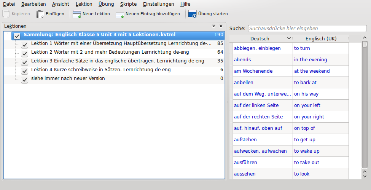Viewport: 371px width, 190px height.
Task: Select Lektion 3 Einfache Sätze row
Action: 114,62
